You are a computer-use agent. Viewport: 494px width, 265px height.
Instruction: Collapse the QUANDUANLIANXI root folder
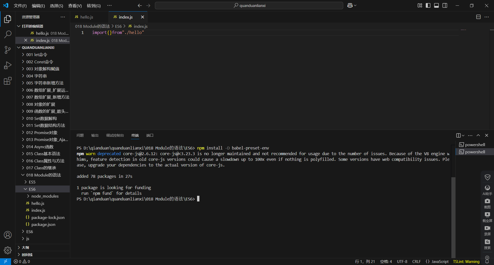tap(43, 48)
